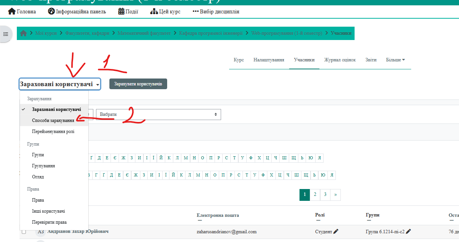Open the sidebar drawer toggle icon
This screenshot has width=459, height=242.
(6, 34)
